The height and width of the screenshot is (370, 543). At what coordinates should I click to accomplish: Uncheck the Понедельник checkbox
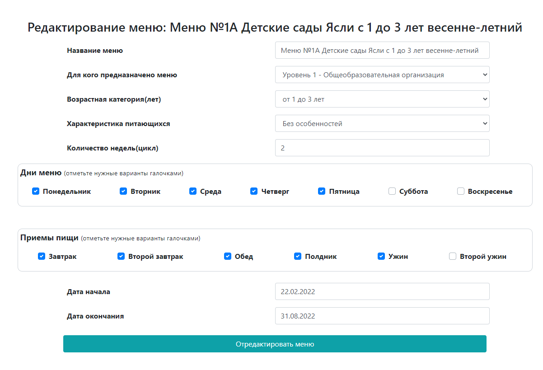click(35, 191)
